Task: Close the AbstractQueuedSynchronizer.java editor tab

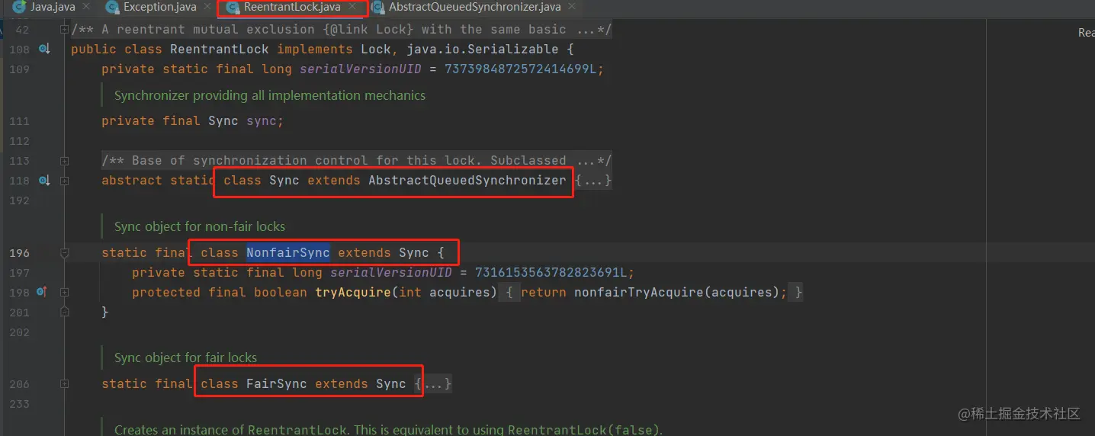Action: (x=571, y=7)
